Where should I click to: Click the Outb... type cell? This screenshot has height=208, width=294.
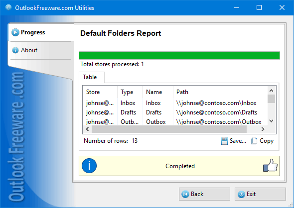pos(130,122)
